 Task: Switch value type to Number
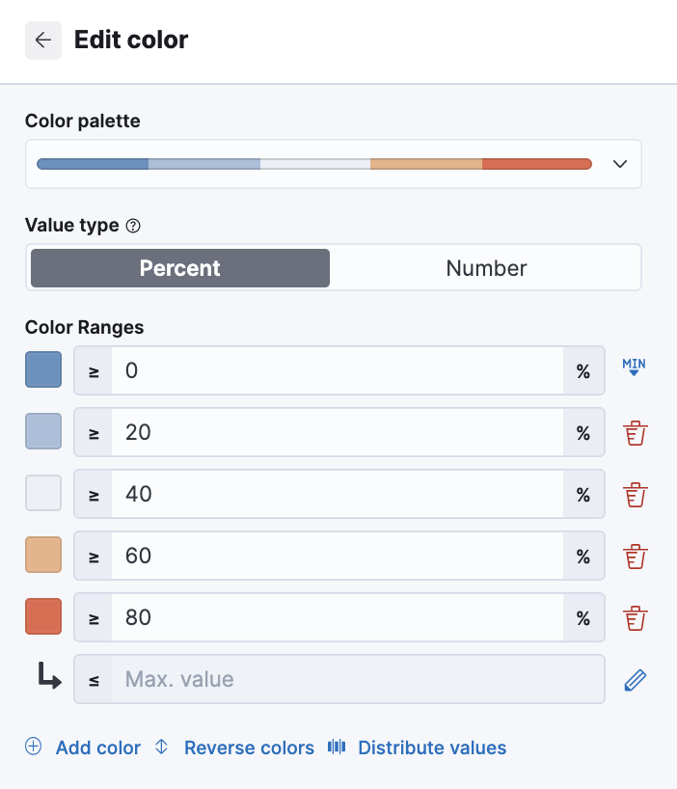point(486,268)
